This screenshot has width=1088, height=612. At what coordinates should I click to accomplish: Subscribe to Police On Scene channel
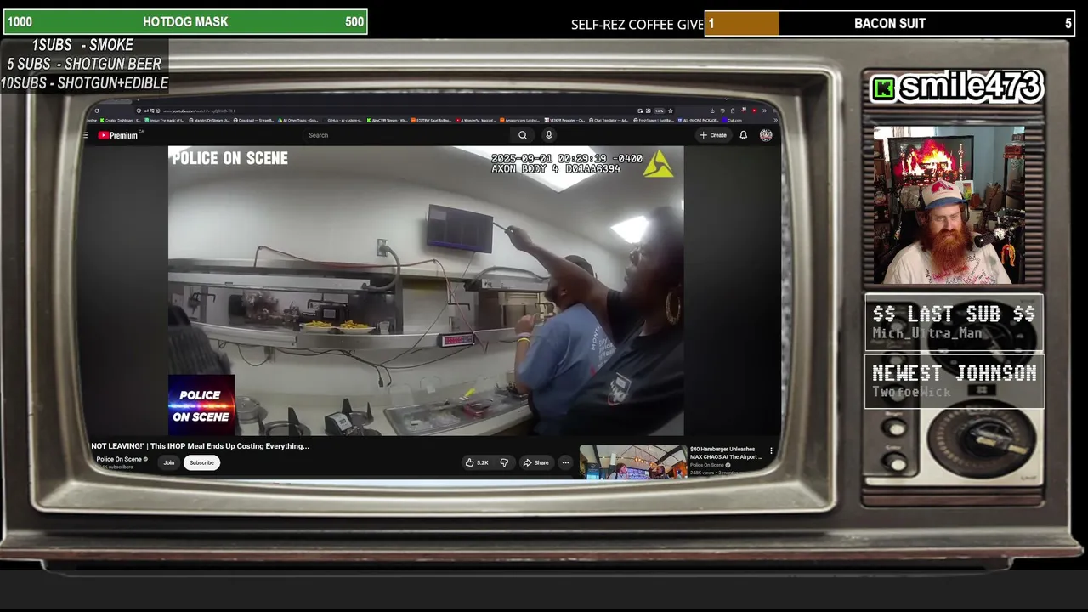201,462
